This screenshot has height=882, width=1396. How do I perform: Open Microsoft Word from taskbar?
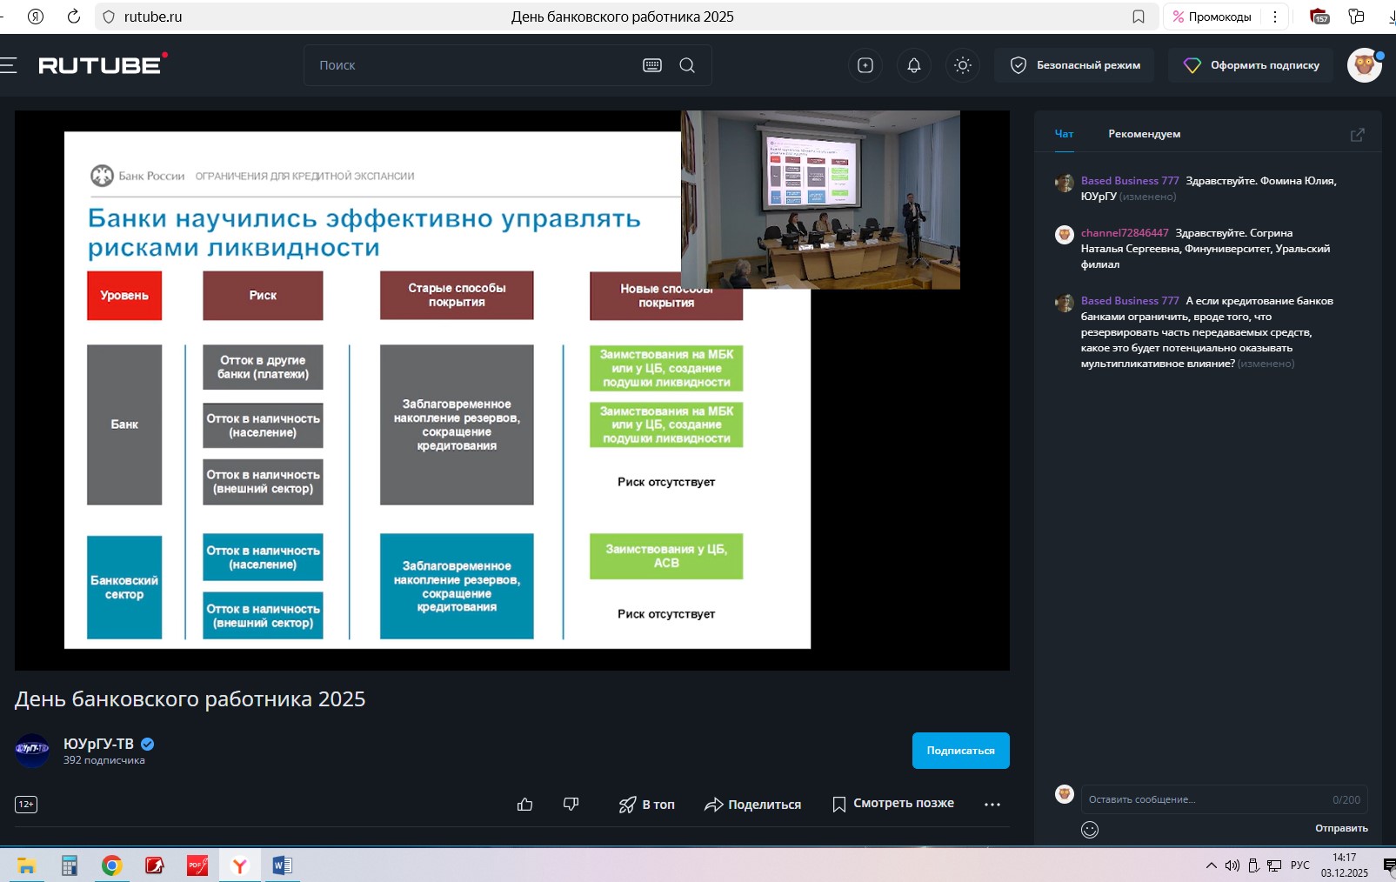[x=282, y=865]
